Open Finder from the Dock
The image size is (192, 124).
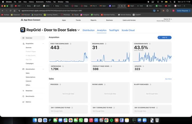pos(35,120)
